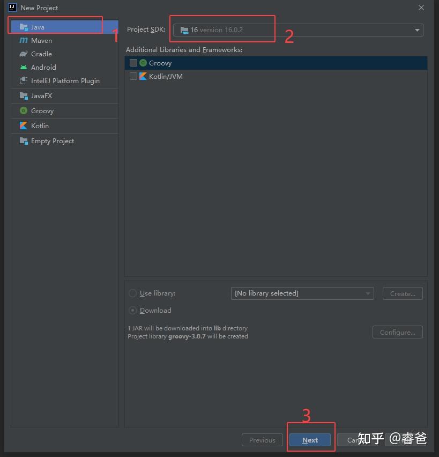Click the Kotlin/JVM framework icon
Screen dimensions: 439x457
click(142, 76)
